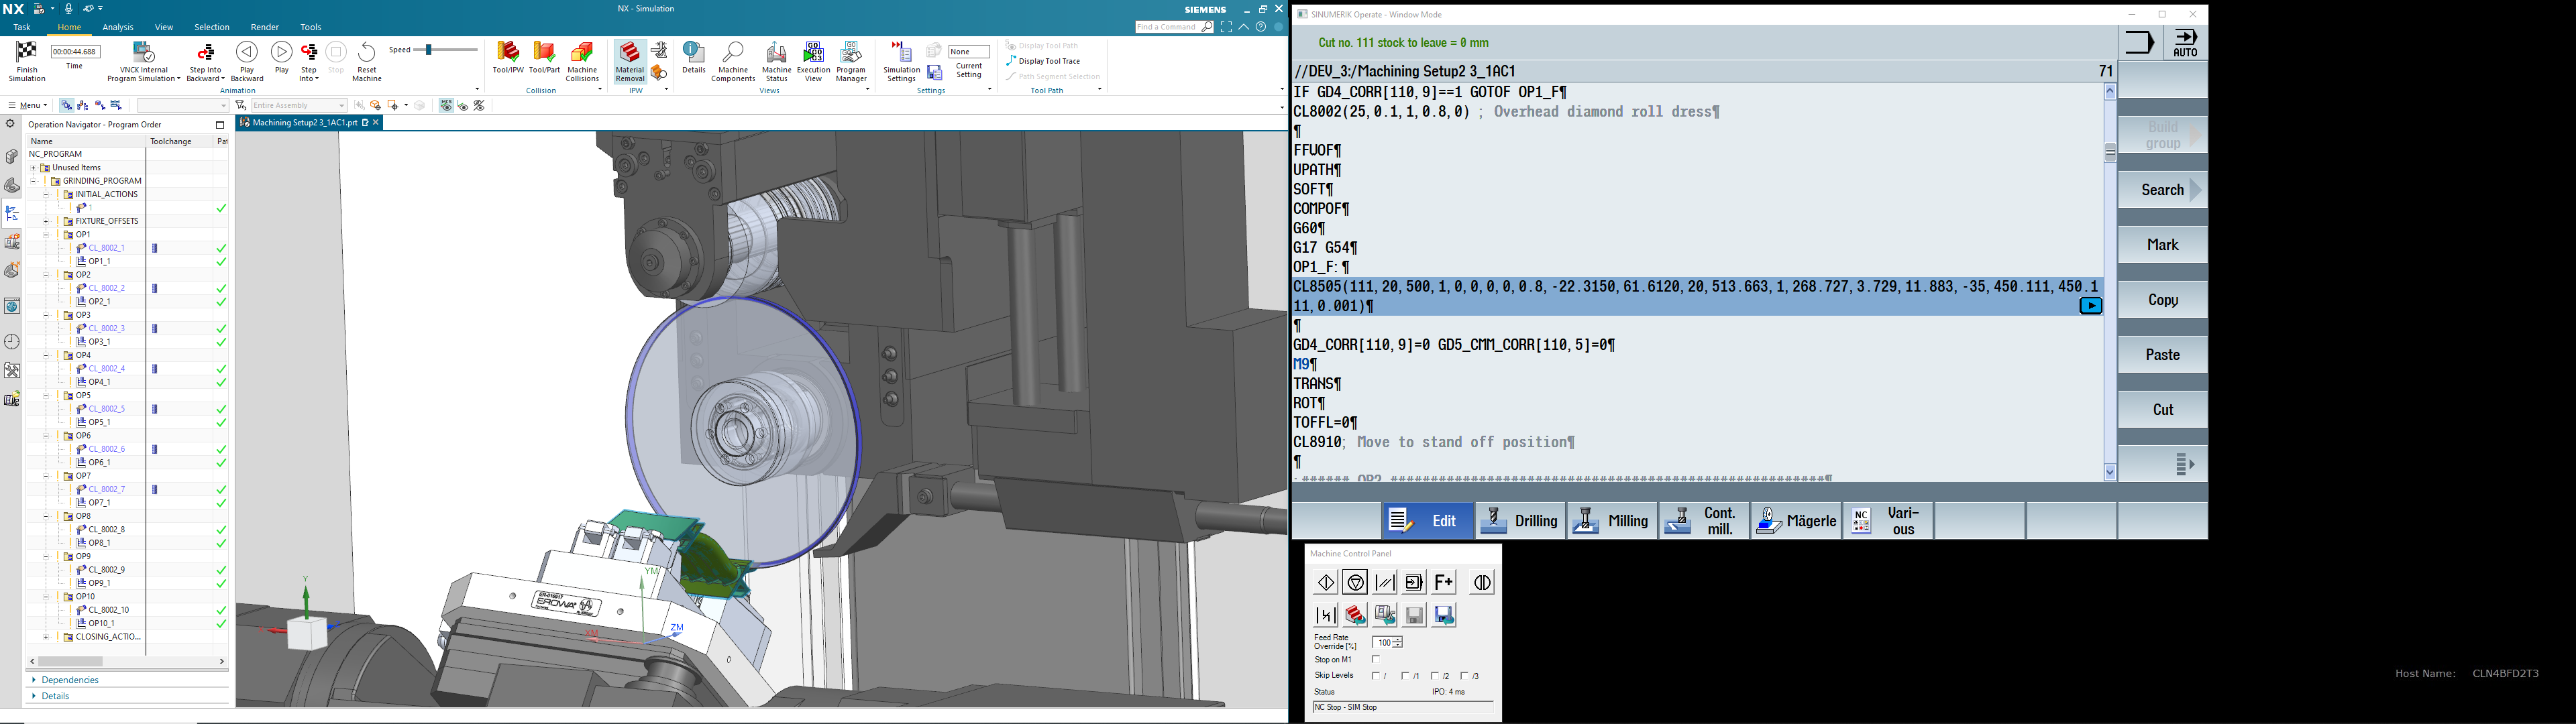Toggle the MCS display eye icon

point(446,105)
